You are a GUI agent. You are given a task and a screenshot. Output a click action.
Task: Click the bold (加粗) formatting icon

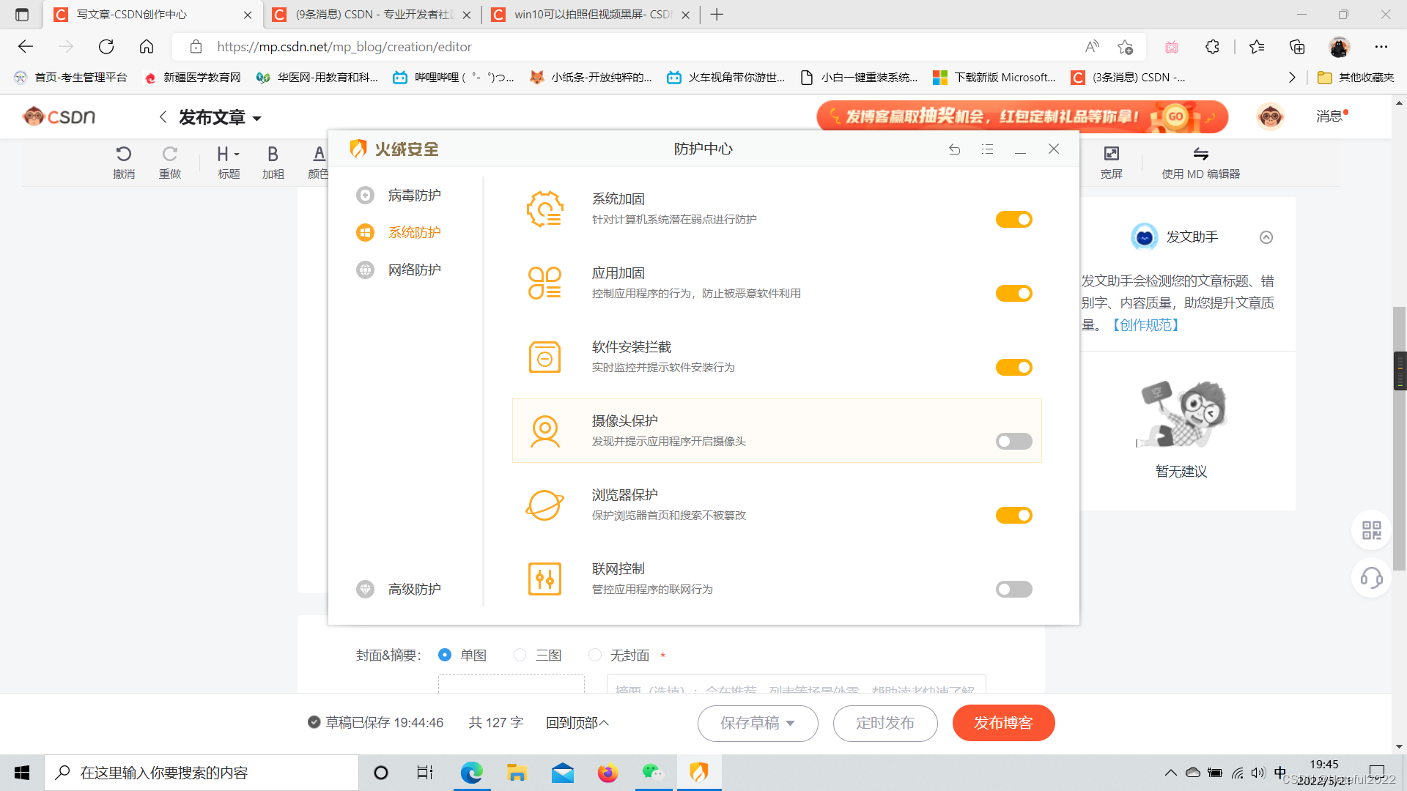point(273,155)
